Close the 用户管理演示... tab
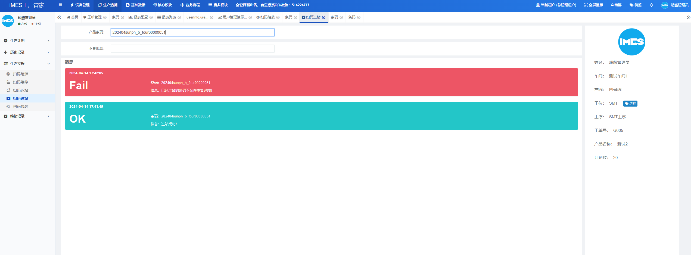691x255 pixels. pyautogui.click(x=250, y=17)
